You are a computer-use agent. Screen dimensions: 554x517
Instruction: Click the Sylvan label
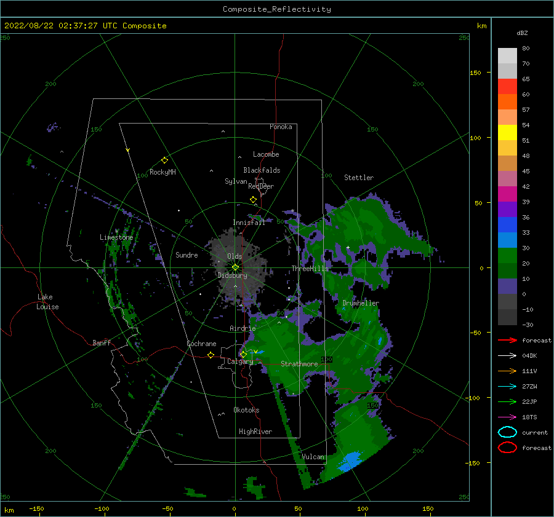click(236, 181)
